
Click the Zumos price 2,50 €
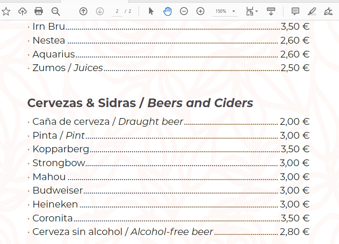pyautogui.click(x=295, y=68)
